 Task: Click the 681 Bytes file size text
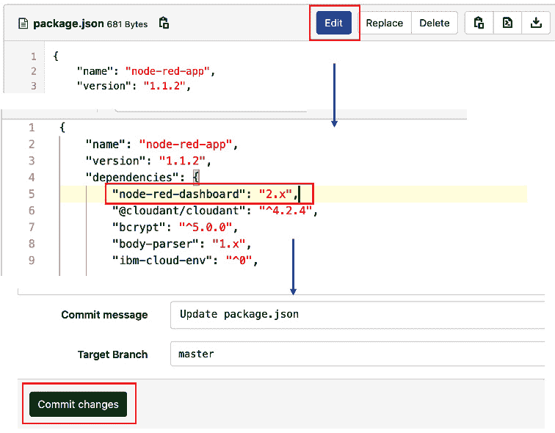click(x=127, y=24)
